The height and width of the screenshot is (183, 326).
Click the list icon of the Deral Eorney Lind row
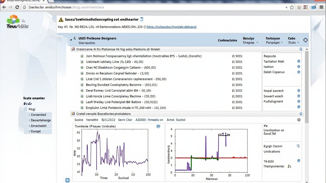82,90
